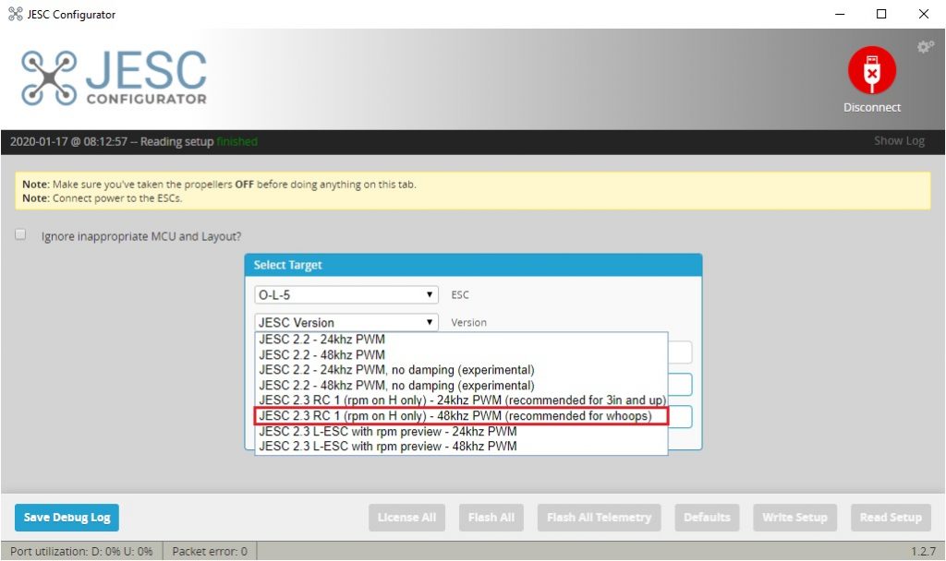The width and height of the screenshot is (946, 561).
Task: Click the 1.2.7 version number
Action: coord(923,552)
